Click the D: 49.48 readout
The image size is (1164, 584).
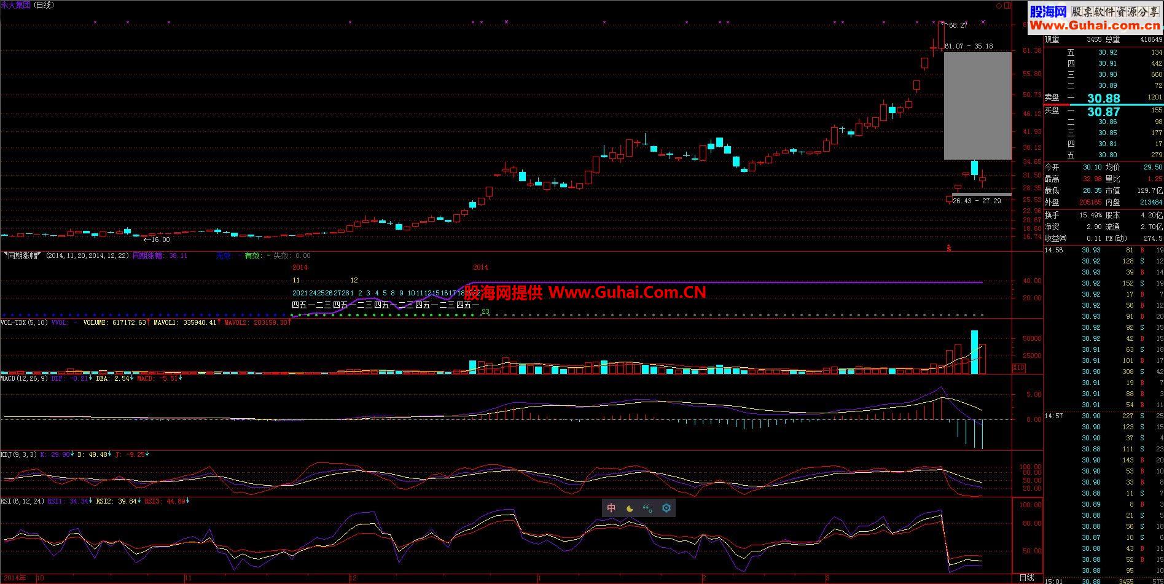pos(93,454)
